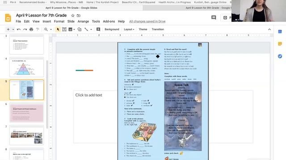Screen dimensions: 286x160
Task: Expand the zoom level dropdown arrow
Action: [51, 29]
